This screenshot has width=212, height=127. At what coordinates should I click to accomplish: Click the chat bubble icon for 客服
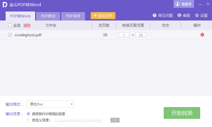point(179,15)
